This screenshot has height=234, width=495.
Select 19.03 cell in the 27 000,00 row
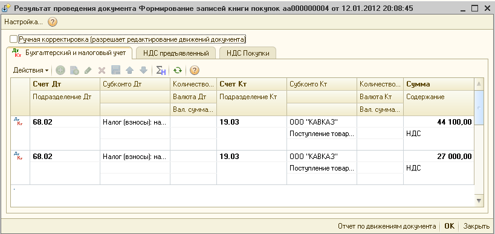point(251,156)
